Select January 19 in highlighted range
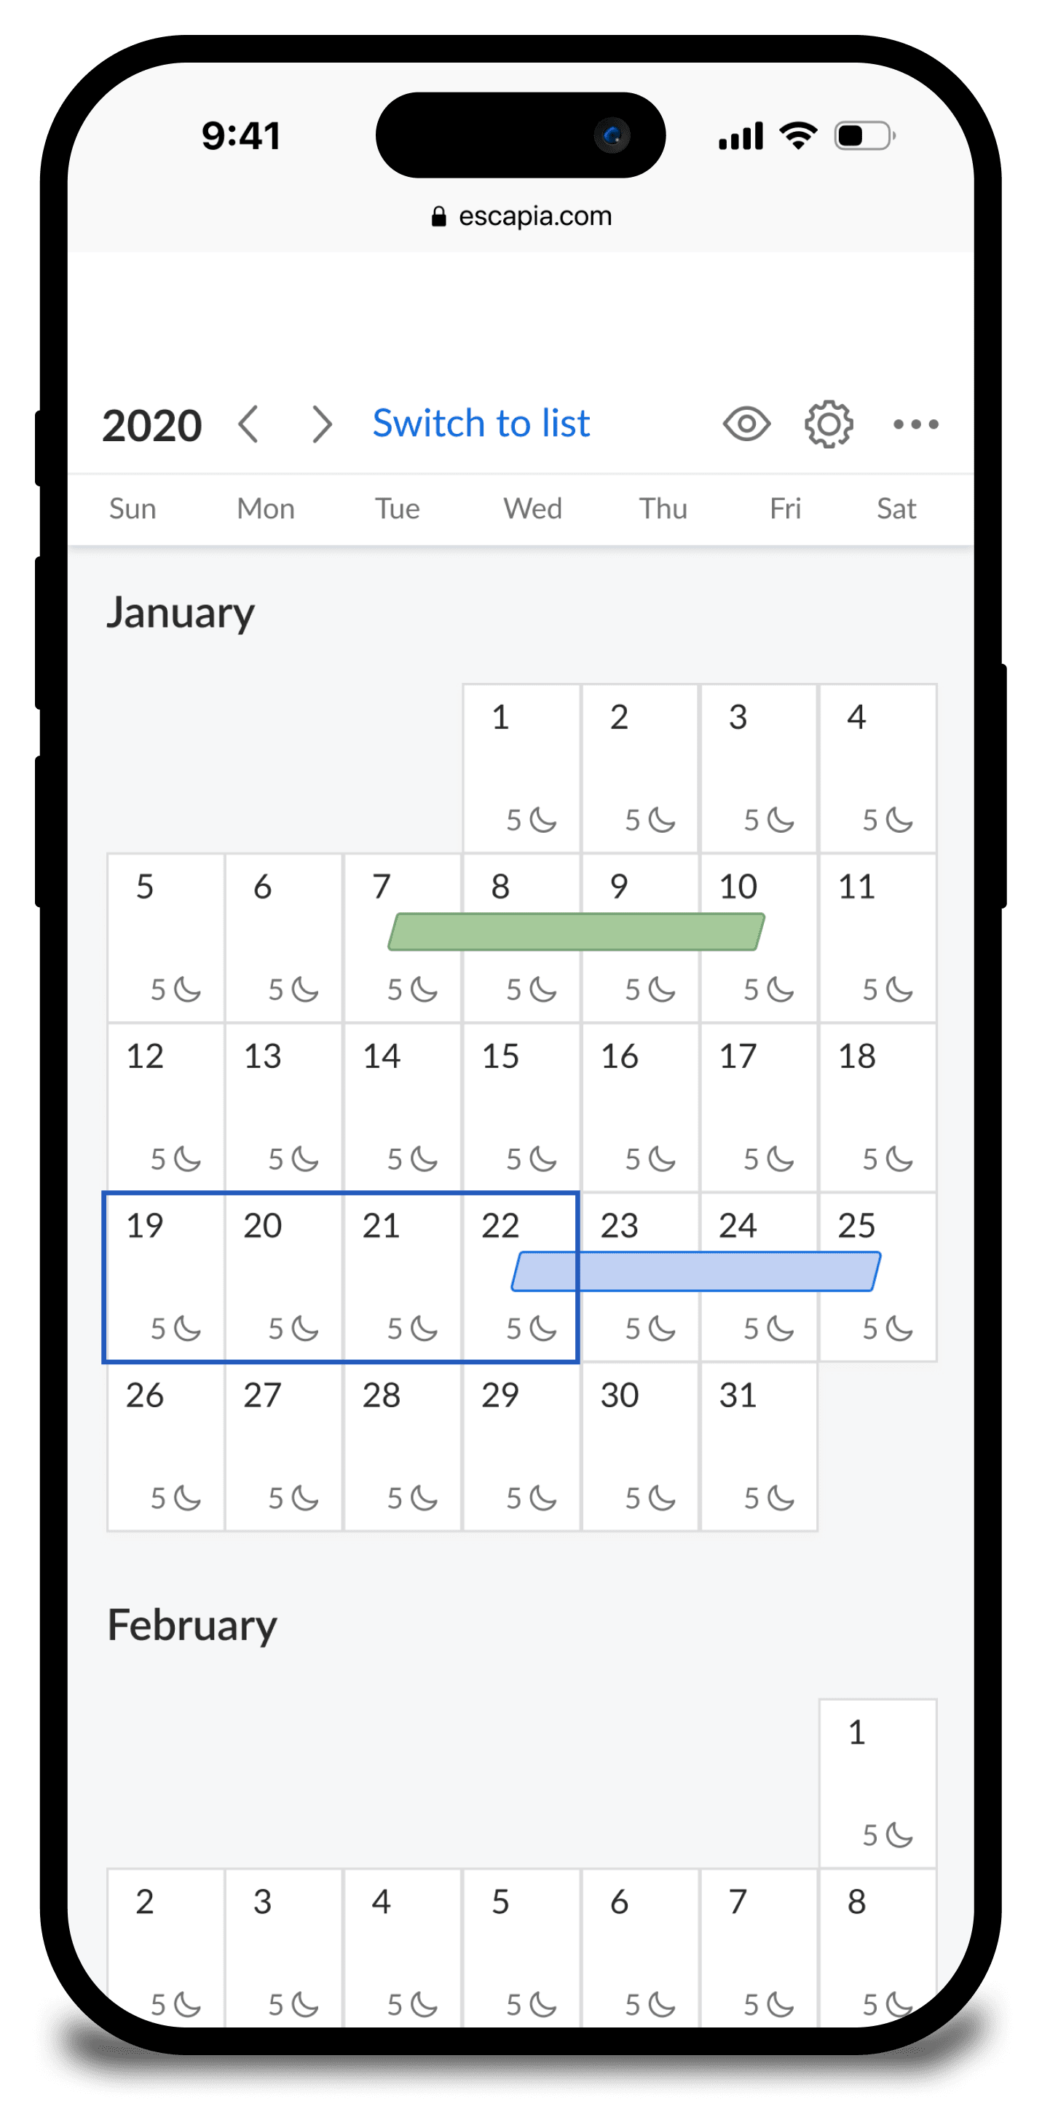The image size is (1042, 2101). [x=165, y=1276]
